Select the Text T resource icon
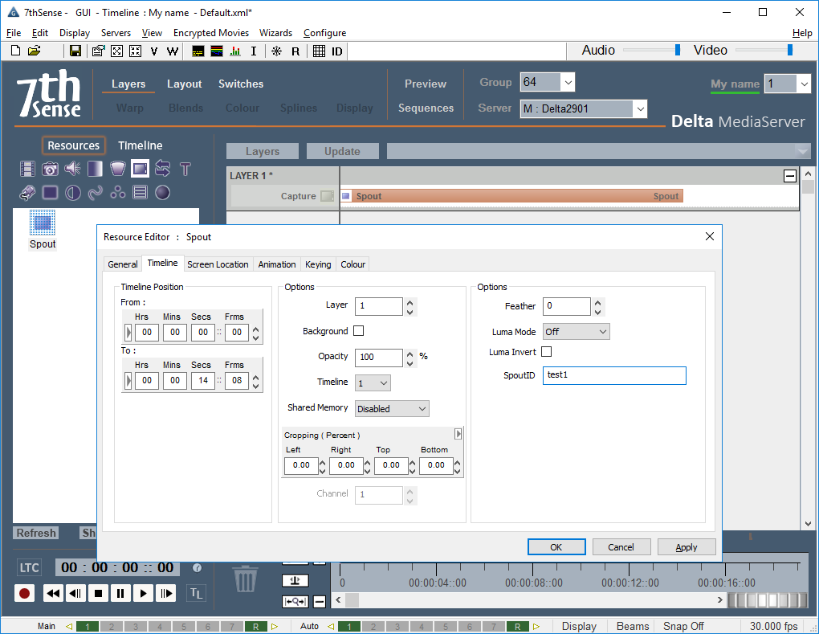 pos(185,169)
